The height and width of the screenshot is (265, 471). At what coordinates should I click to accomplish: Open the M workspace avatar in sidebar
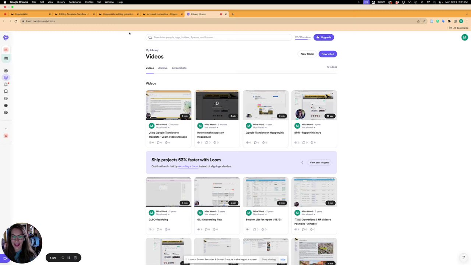pyautogui.click(x=6, y=49)
